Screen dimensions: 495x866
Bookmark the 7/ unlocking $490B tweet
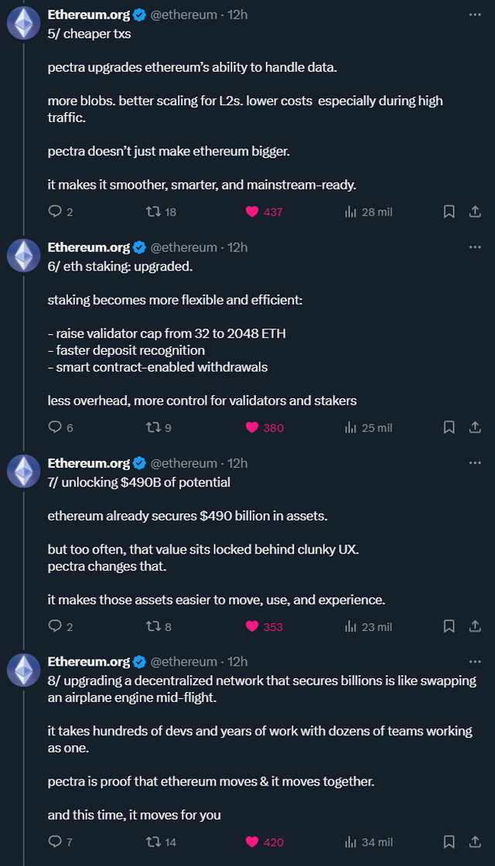449,626
